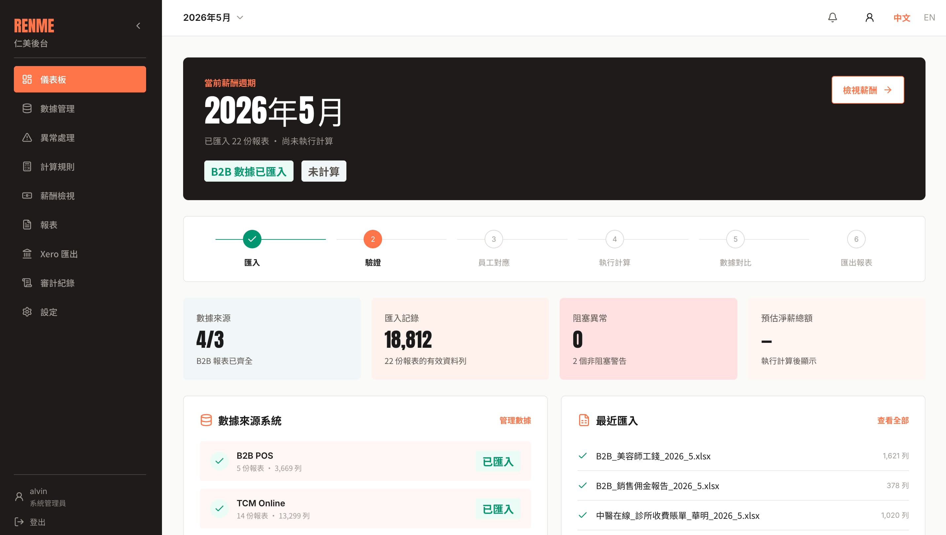Image resolution: width=946 pixels, height=535 pixels.
Task: Click B2B_美容師工錢_2026_5.xlsx file name
Action: click(653, 456)
